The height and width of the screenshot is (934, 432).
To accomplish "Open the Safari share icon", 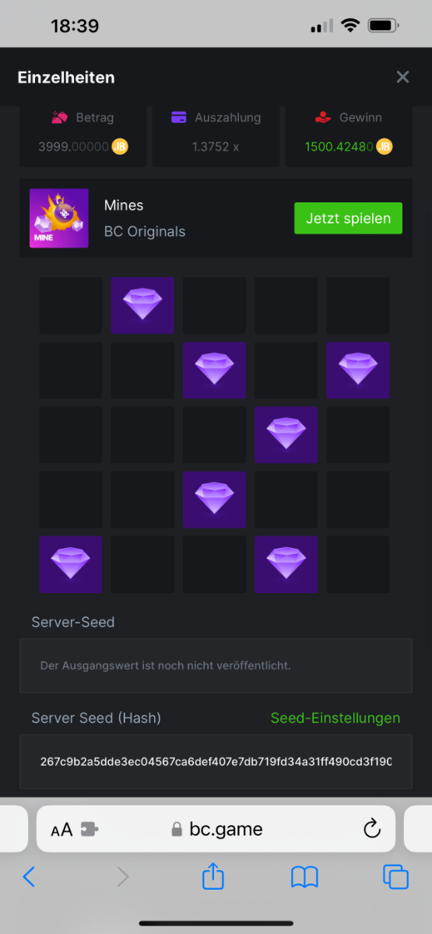I will coord(212,876).
